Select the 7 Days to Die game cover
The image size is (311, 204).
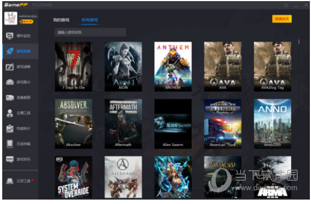coord(73,67)
